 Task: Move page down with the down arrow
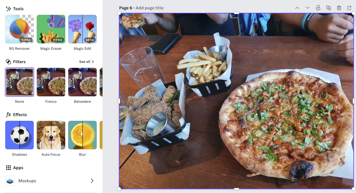(x=308, y=8)
